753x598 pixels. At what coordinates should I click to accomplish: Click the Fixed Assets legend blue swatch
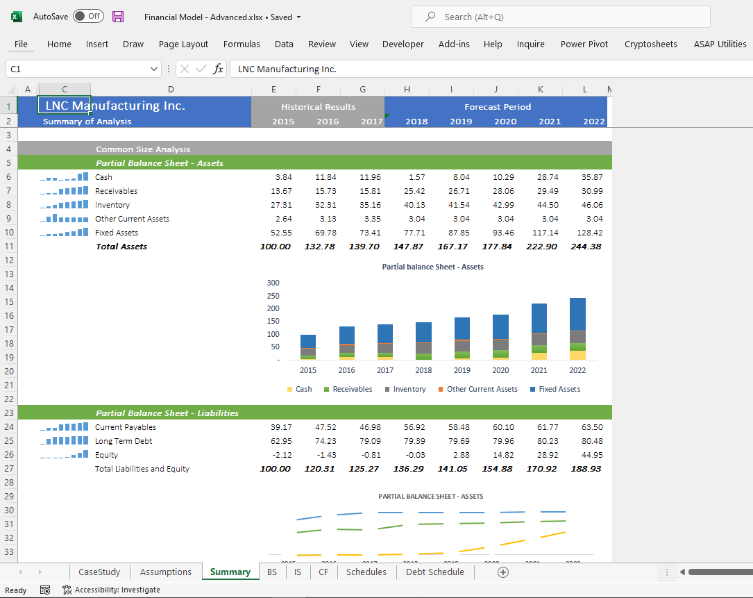click(532, 390)
